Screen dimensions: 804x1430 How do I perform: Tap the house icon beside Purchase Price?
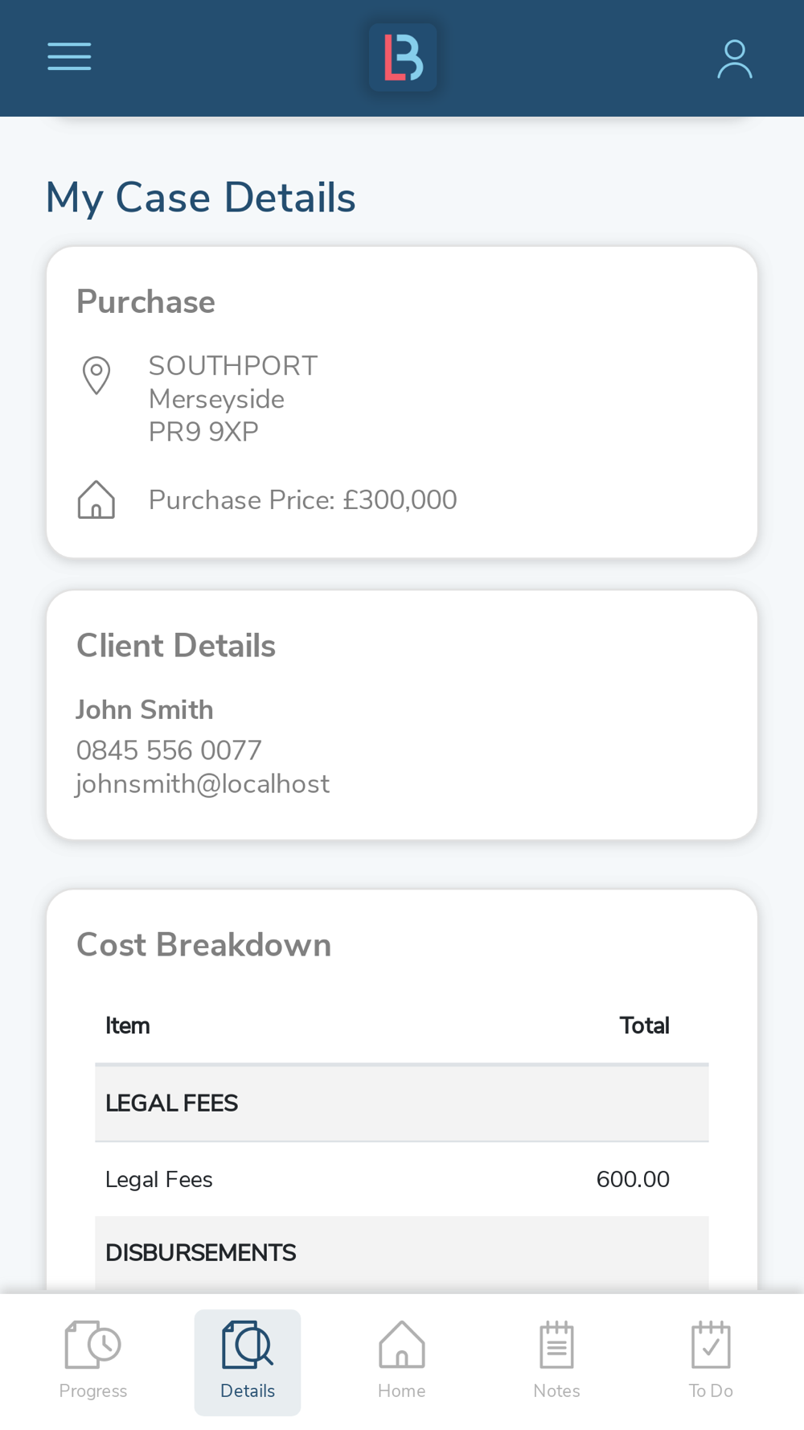(x=96, y=499)
